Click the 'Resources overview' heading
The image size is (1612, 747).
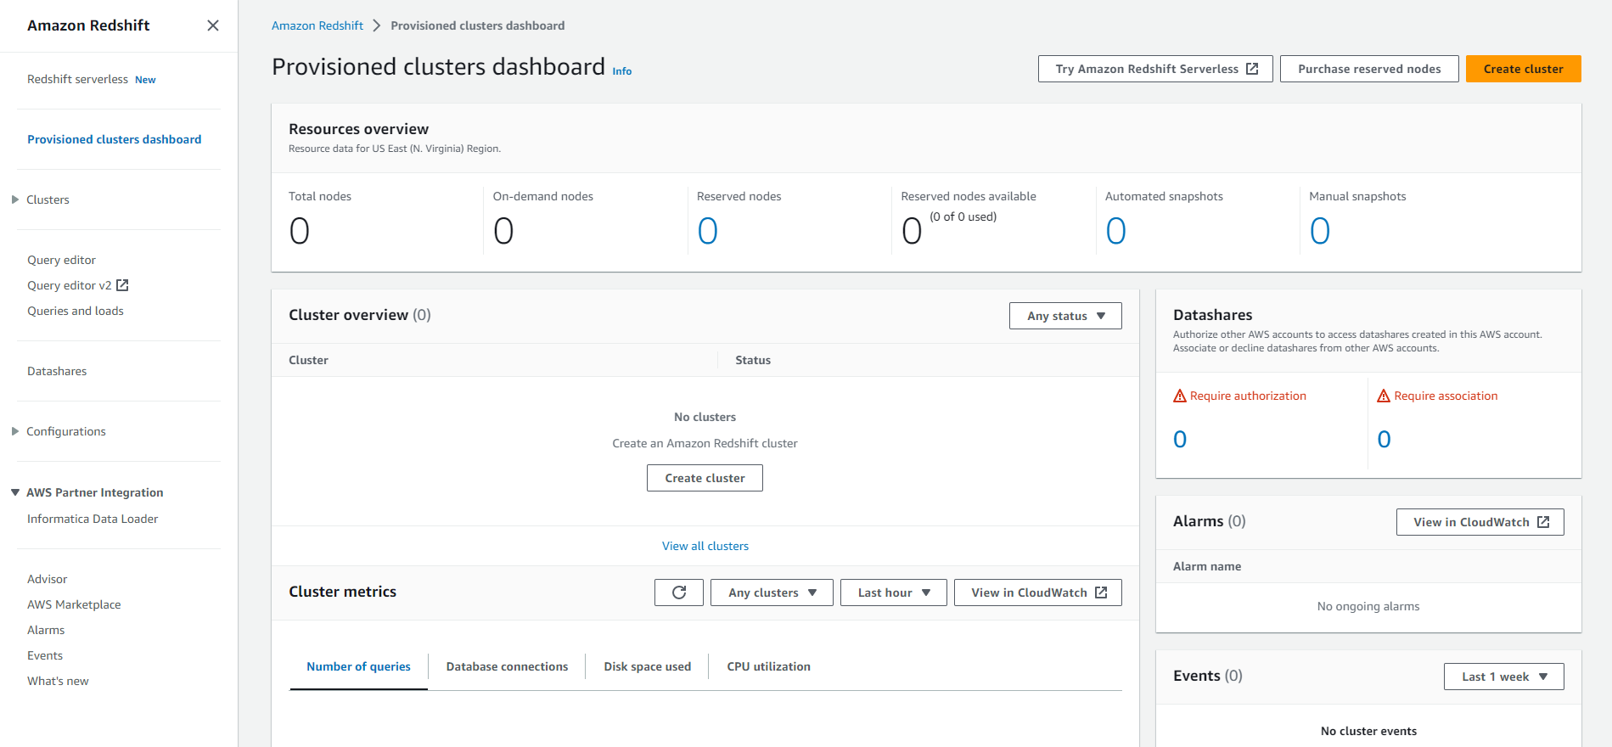(358, 129)
